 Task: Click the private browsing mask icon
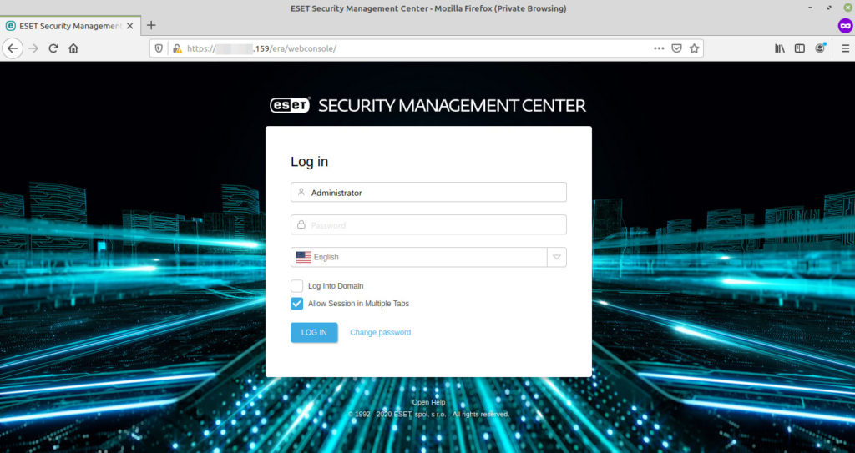(x=845, y=26)
